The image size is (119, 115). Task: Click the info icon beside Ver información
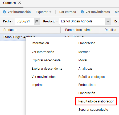pos(4,12)
